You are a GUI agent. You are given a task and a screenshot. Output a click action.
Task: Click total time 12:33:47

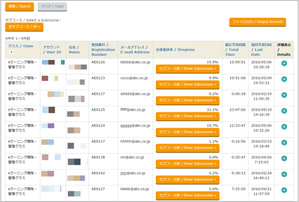click(237, 125)
